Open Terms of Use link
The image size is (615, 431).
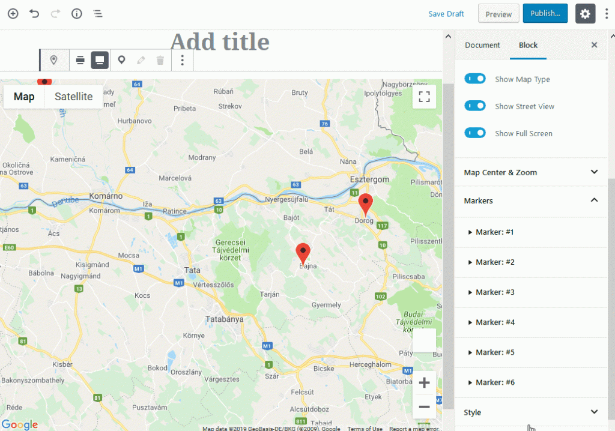(365, 428)
